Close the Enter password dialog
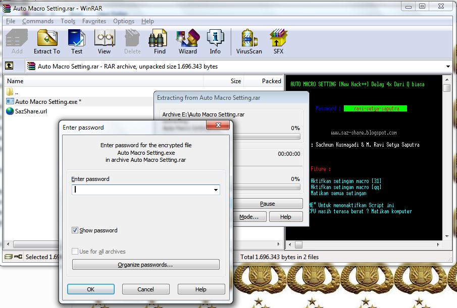Screen dimensions: 457x308 coord(218,125)
